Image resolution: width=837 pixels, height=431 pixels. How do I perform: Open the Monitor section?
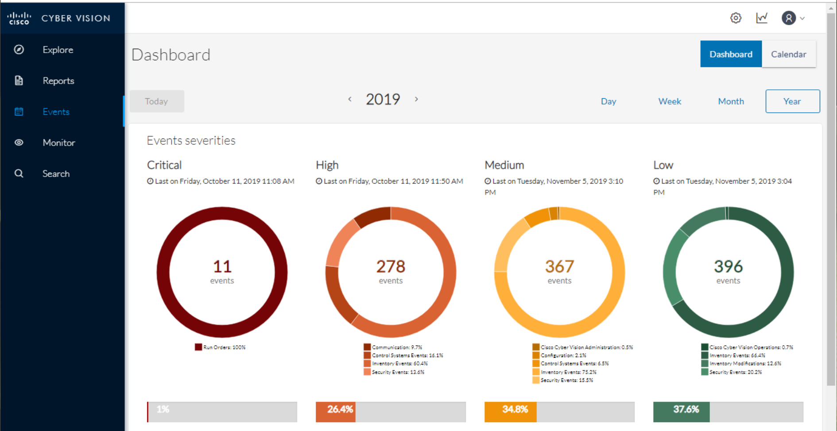pos(59,142)
